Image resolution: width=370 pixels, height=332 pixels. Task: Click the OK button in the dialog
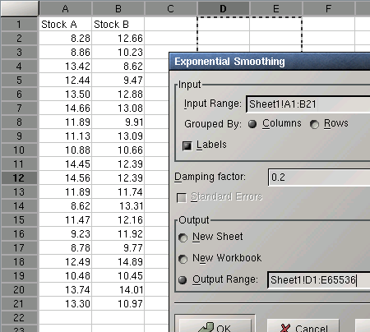point(215,326)
